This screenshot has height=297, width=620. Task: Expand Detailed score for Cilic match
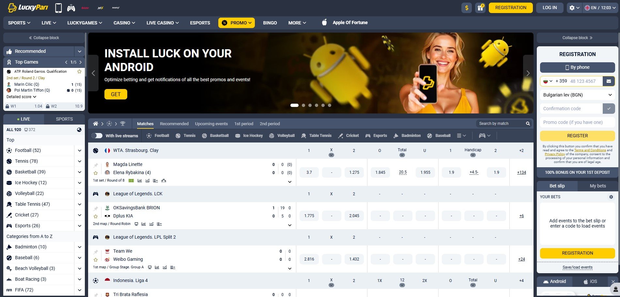21,97
